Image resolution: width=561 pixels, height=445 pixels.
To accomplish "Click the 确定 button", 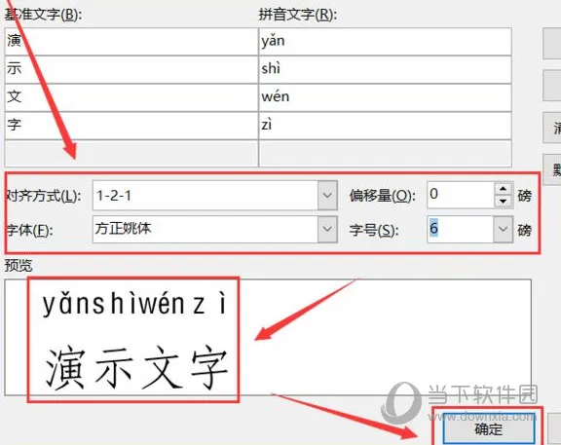I will 489,428.
